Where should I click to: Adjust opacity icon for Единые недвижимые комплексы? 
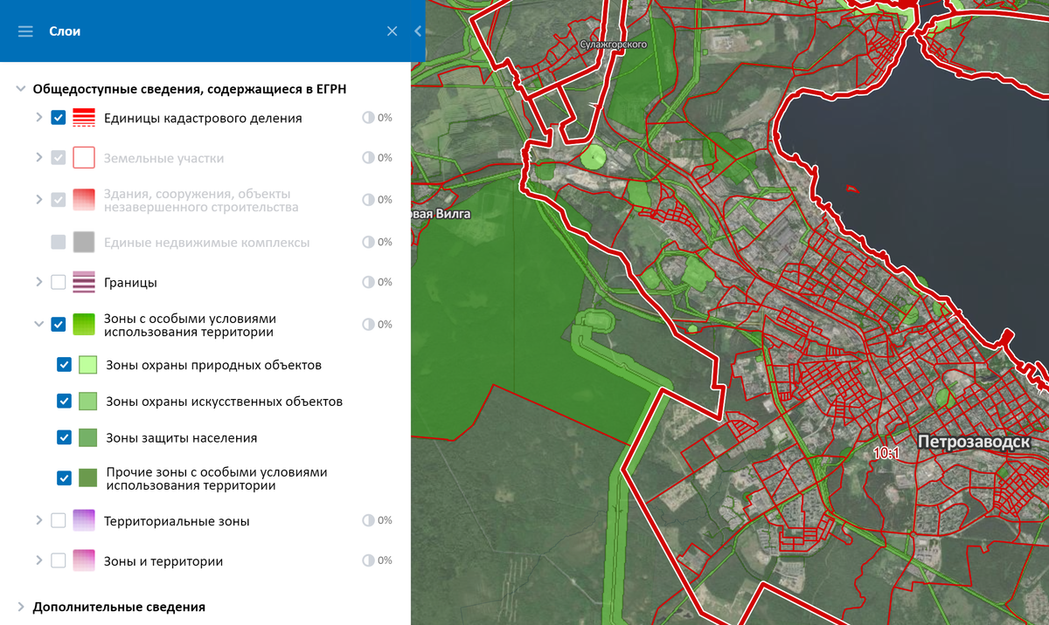click(368, 242)
